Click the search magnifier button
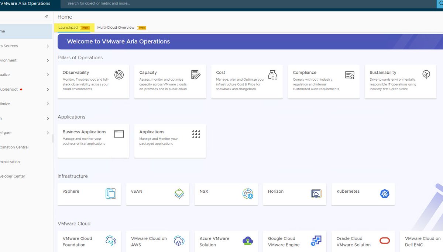 (x=439, y=4)
